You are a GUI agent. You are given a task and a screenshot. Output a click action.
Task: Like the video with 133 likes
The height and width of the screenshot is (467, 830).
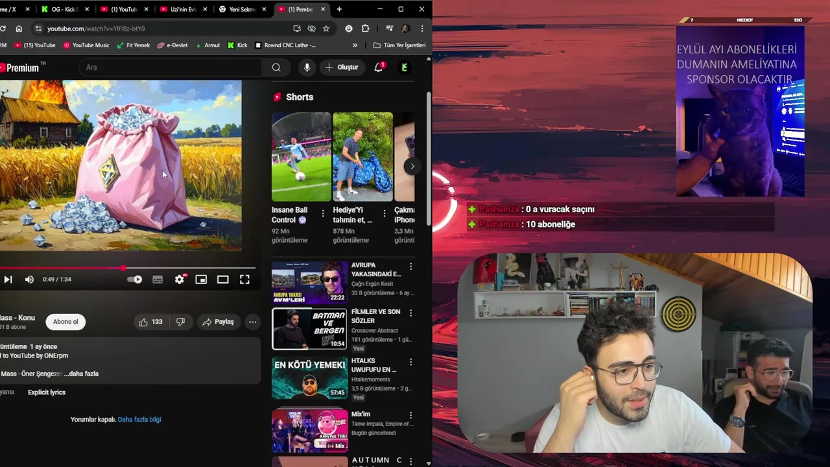pos(150,322)
